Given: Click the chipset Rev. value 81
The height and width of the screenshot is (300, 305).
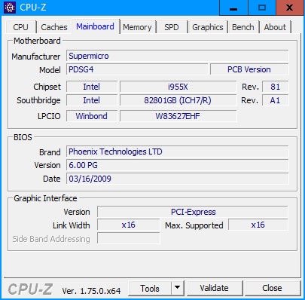Looking at the screenshot, I should [276, 87].
